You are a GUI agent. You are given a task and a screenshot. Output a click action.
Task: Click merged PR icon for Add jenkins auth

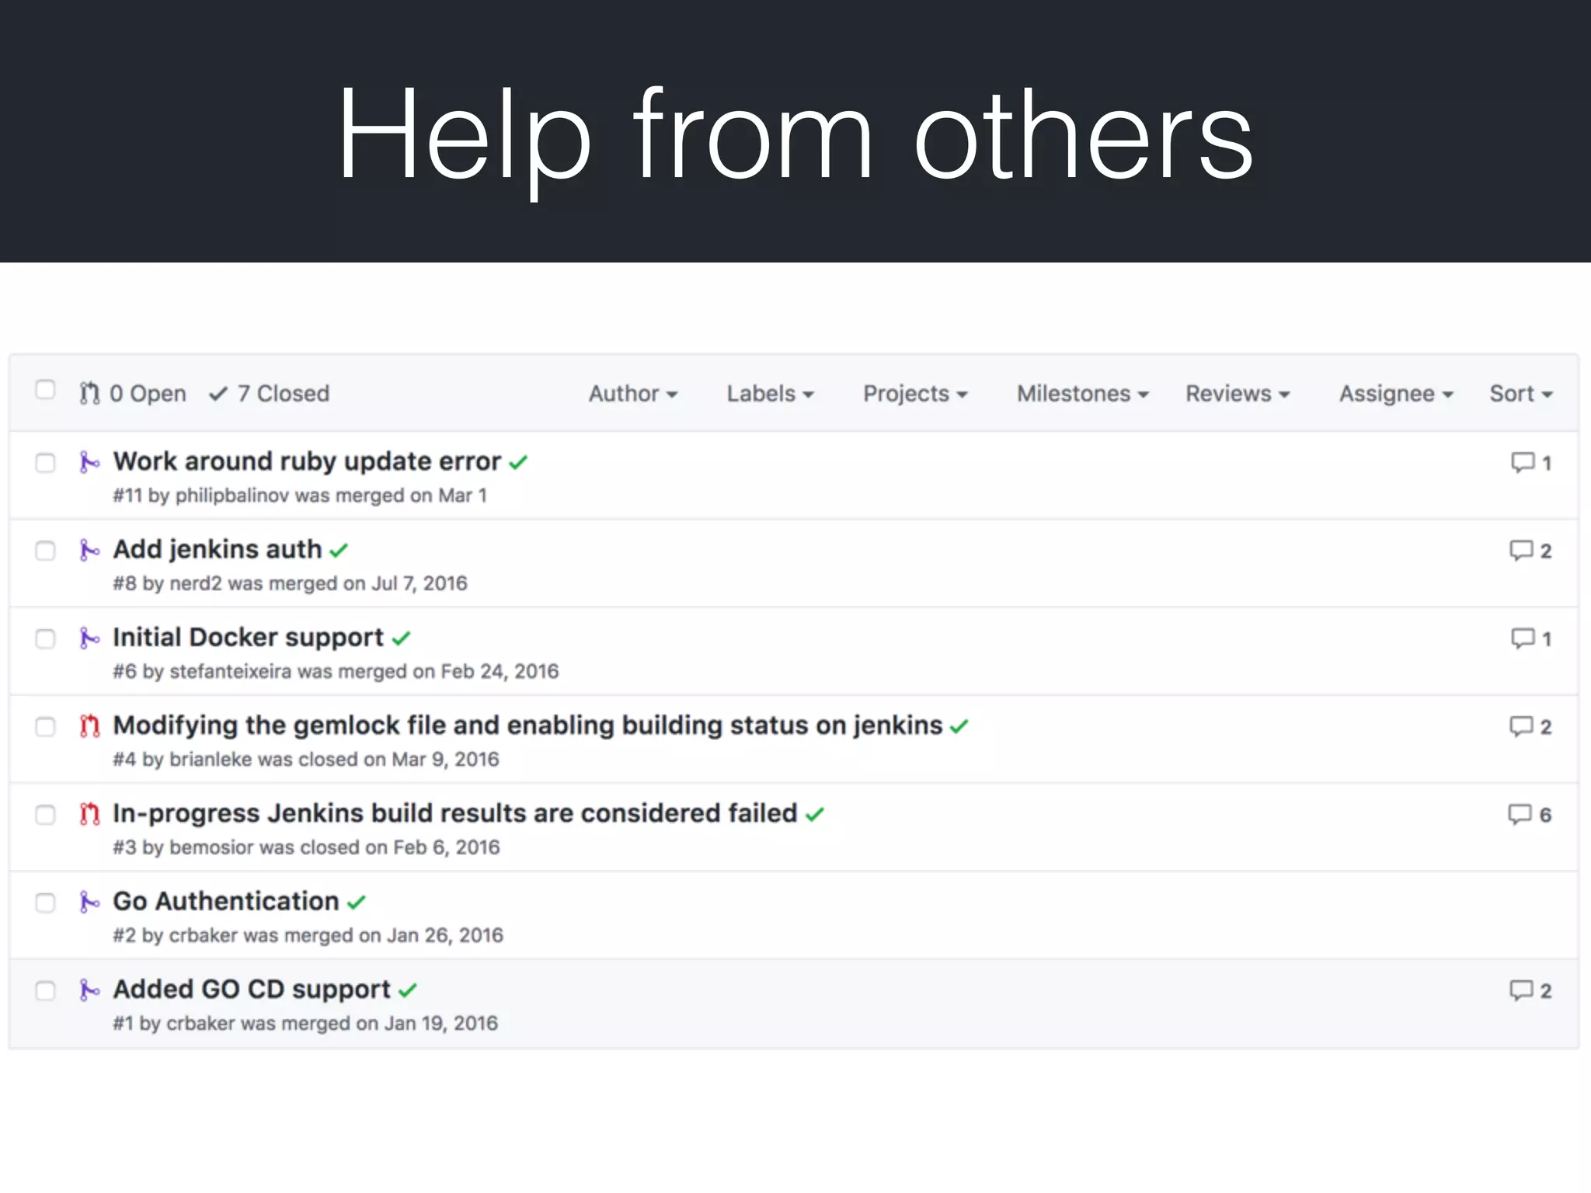click(89, 551)
